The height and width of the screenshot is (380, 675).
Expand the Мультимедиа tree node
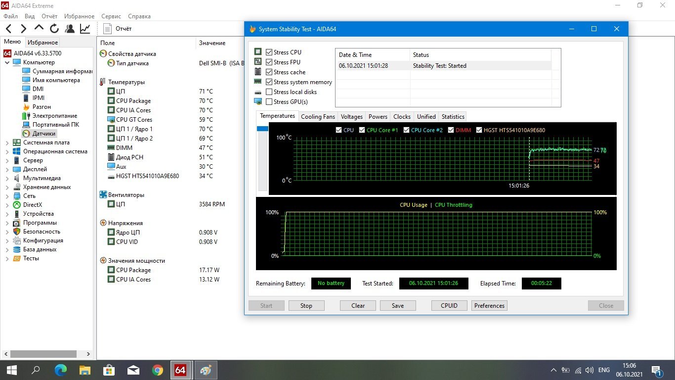point(7,178)
